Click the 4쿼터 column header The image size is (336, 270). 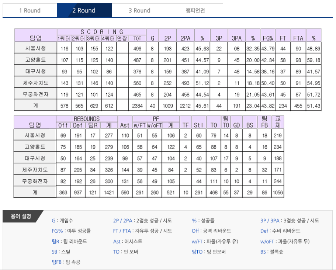coord(109,39)
